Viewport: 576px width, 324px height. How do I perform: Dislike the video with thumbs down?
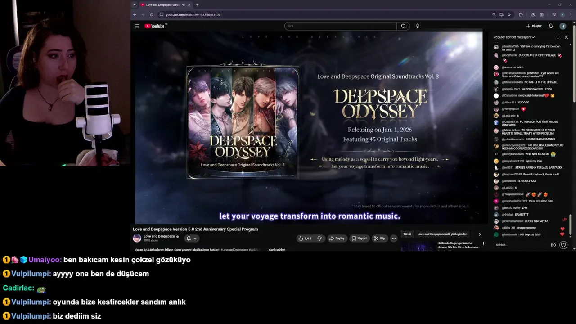(x=319, y=238)
